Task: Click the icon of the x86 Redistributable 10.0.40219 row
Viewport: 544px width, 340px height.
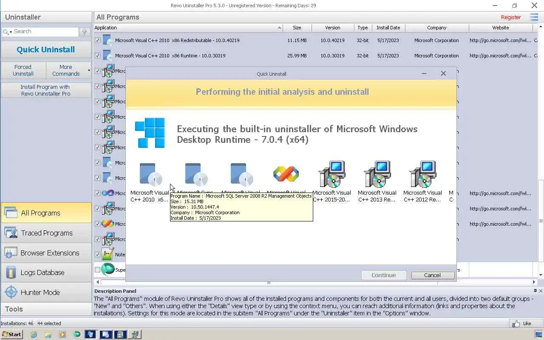Action: (x=108, y=40)
